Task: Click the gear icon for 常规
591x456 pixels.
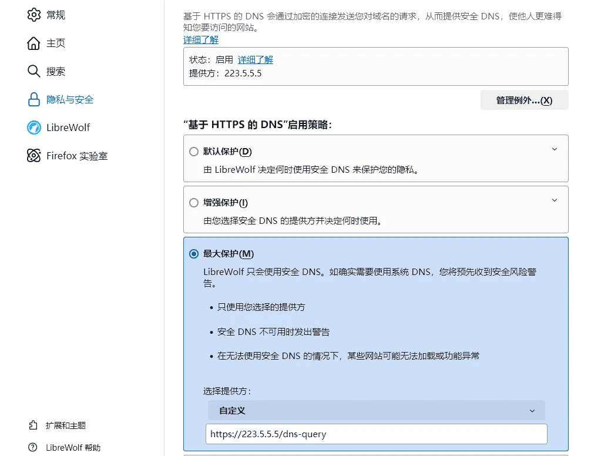Action: [33, 15]
